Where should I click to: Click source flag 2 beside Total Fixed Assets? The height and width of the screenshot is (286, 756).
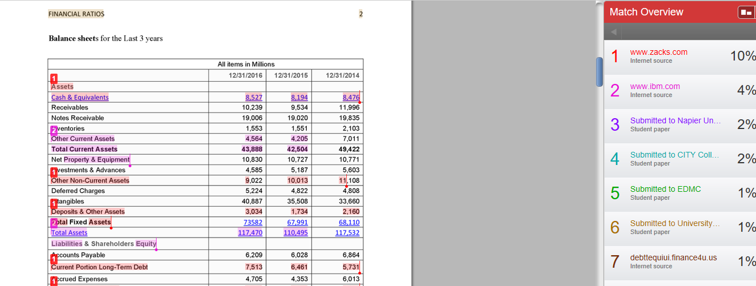[54, 223]
